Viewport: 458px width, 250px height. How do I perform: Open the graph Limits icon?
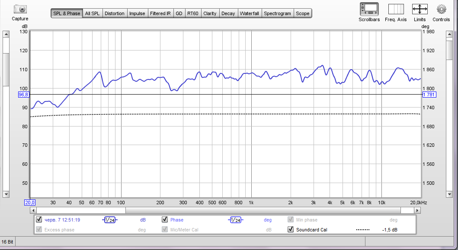(x=420, y=9)
